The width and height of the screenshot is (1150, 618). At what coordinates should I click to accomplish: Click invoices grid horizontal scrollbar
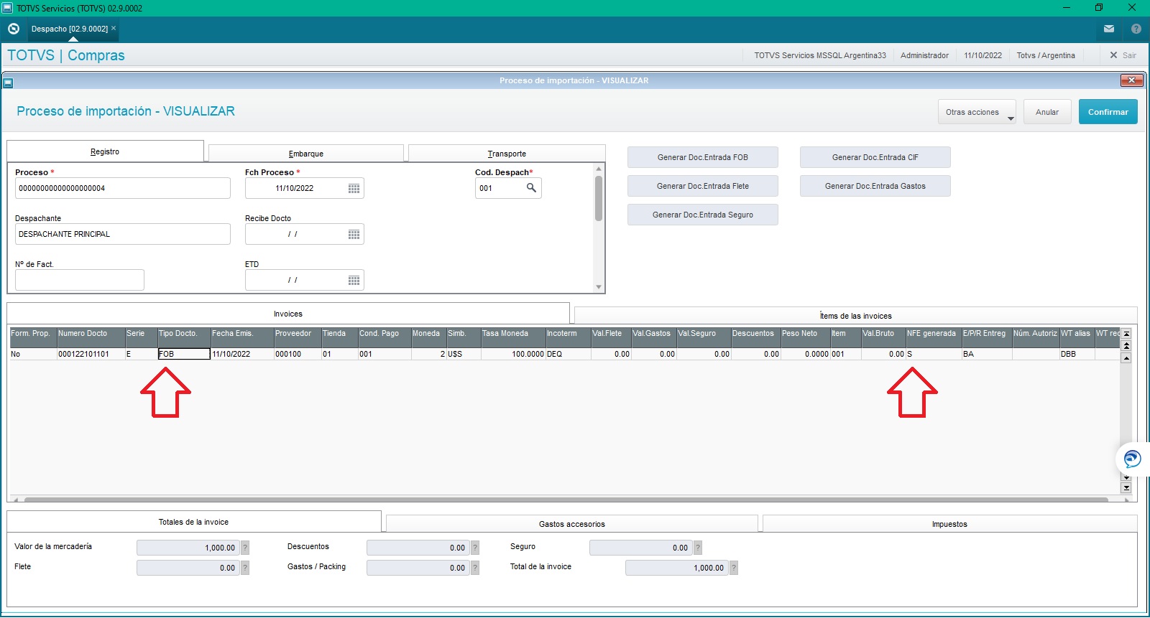(566, 500)
